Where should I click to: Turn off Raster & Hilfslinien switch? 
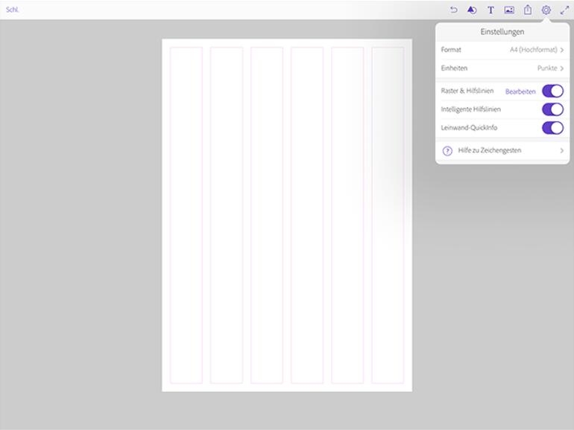pyautogui.click(x=553, y=91)
